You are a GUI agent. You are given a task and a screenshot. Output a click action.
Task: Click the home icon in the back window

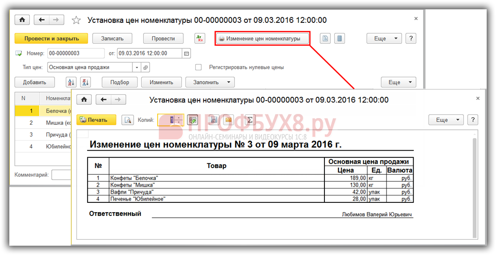click(22, 20)
